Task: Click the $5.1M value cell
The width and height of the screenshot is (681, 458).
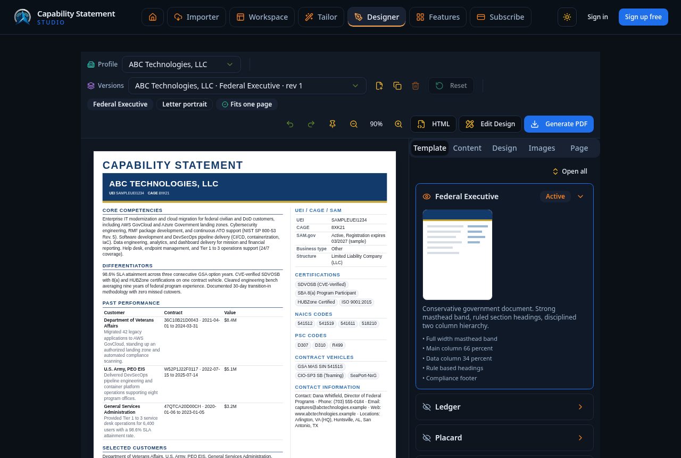Action: click(x=230, y=369)
